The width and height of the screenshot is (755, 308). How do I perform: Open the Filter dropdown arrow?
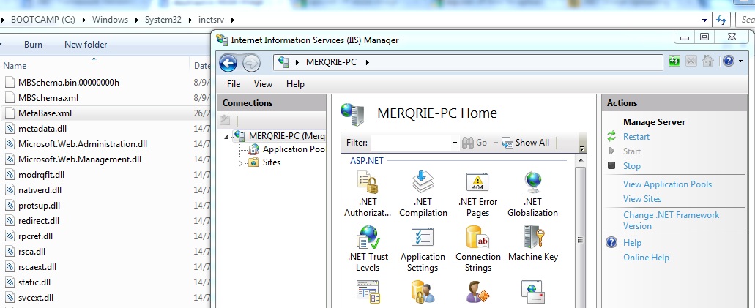click(x=455, y=143)
